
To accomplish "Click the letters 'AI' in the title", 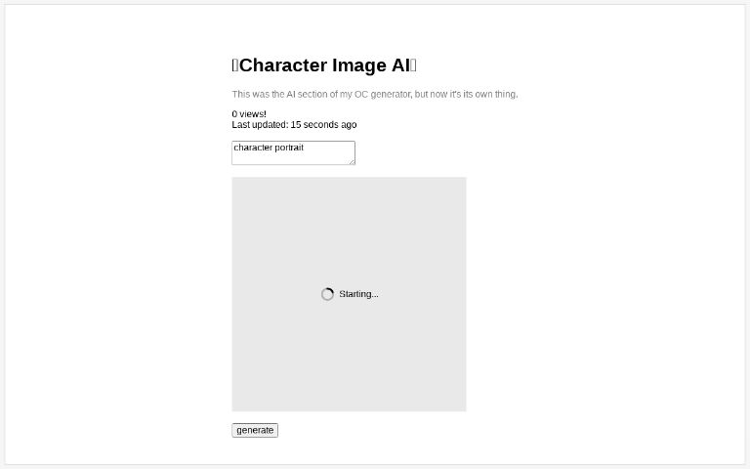I will (x=400, y=65).
